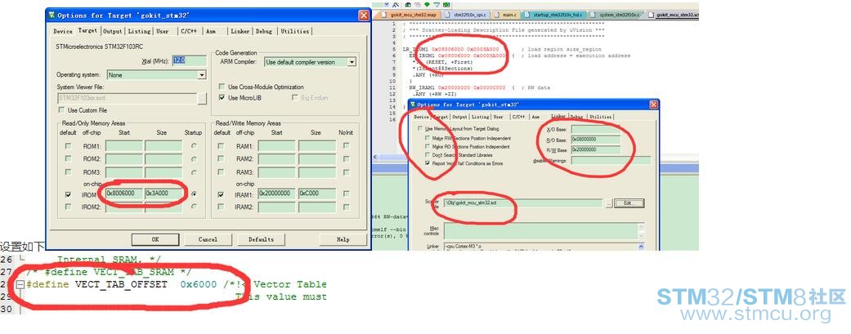Open Listing tab in left Options dialog
Viewport: 851px width, 334px height.
(140, 32)
